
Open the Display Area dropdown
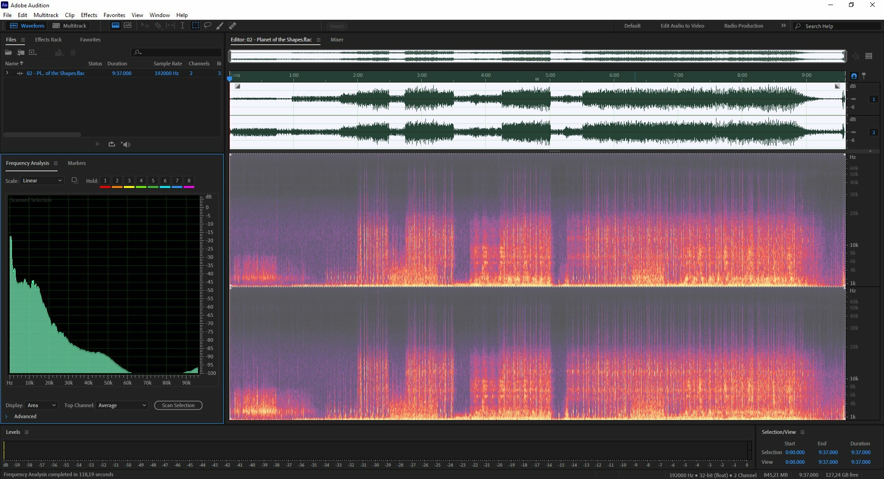(41, 405)
